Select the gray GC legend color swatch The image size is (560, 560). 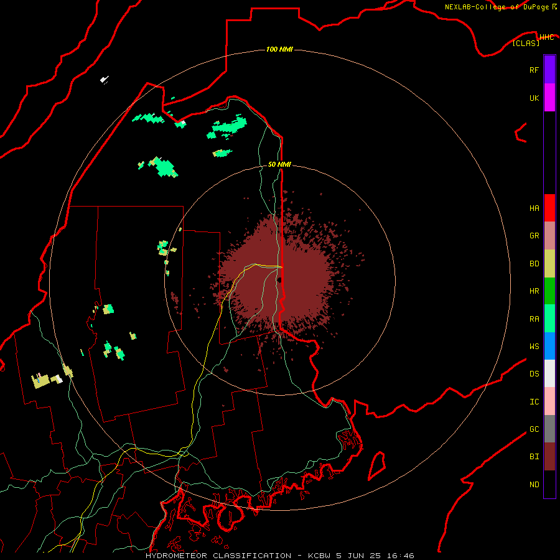(549, 429)
